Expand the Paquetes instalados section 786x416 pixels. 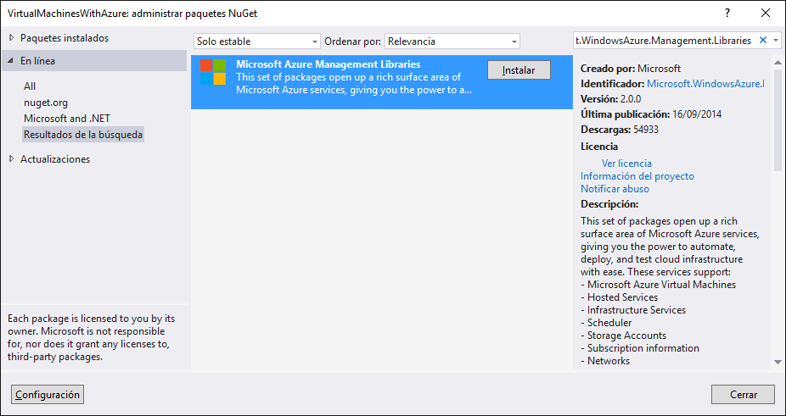[11, 38]
